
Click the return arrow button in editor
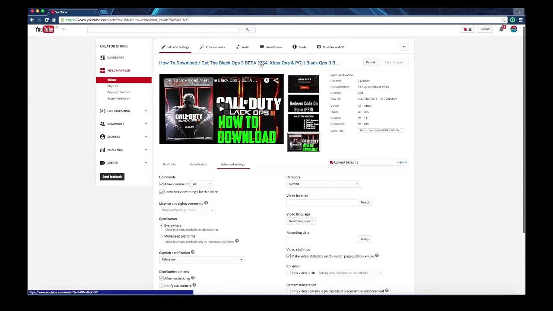404,47
